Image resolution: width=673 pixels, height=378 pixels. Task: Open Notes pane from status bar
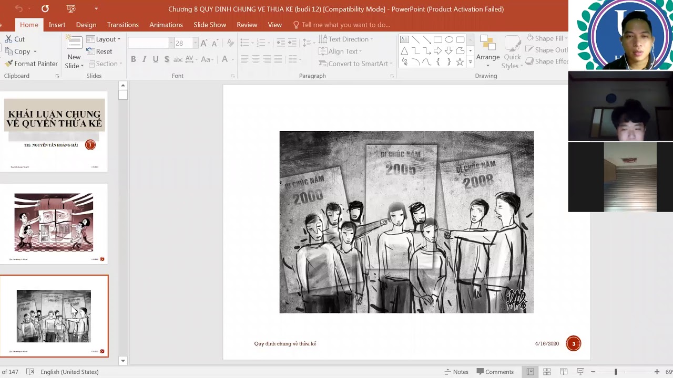coord(456,372)
